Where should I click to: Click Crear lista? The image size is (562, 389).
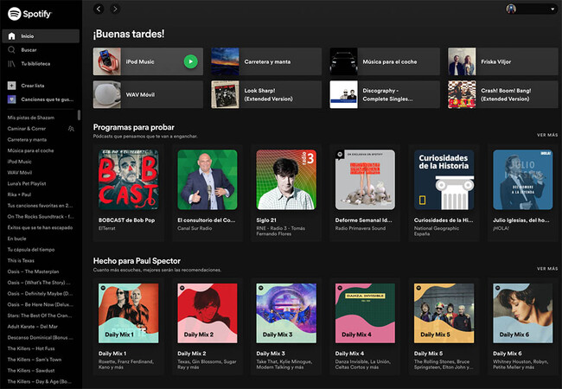click(33, 86)
